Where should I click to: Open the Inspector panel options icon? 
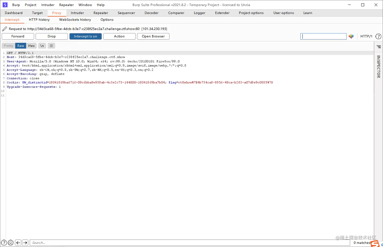(379, 47)
